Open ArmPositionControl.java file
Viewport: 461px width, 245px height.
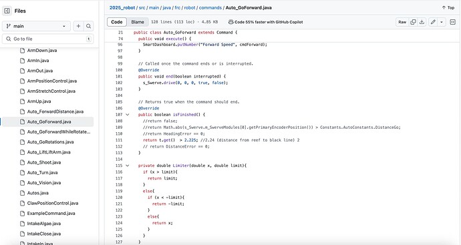[52, 81]
